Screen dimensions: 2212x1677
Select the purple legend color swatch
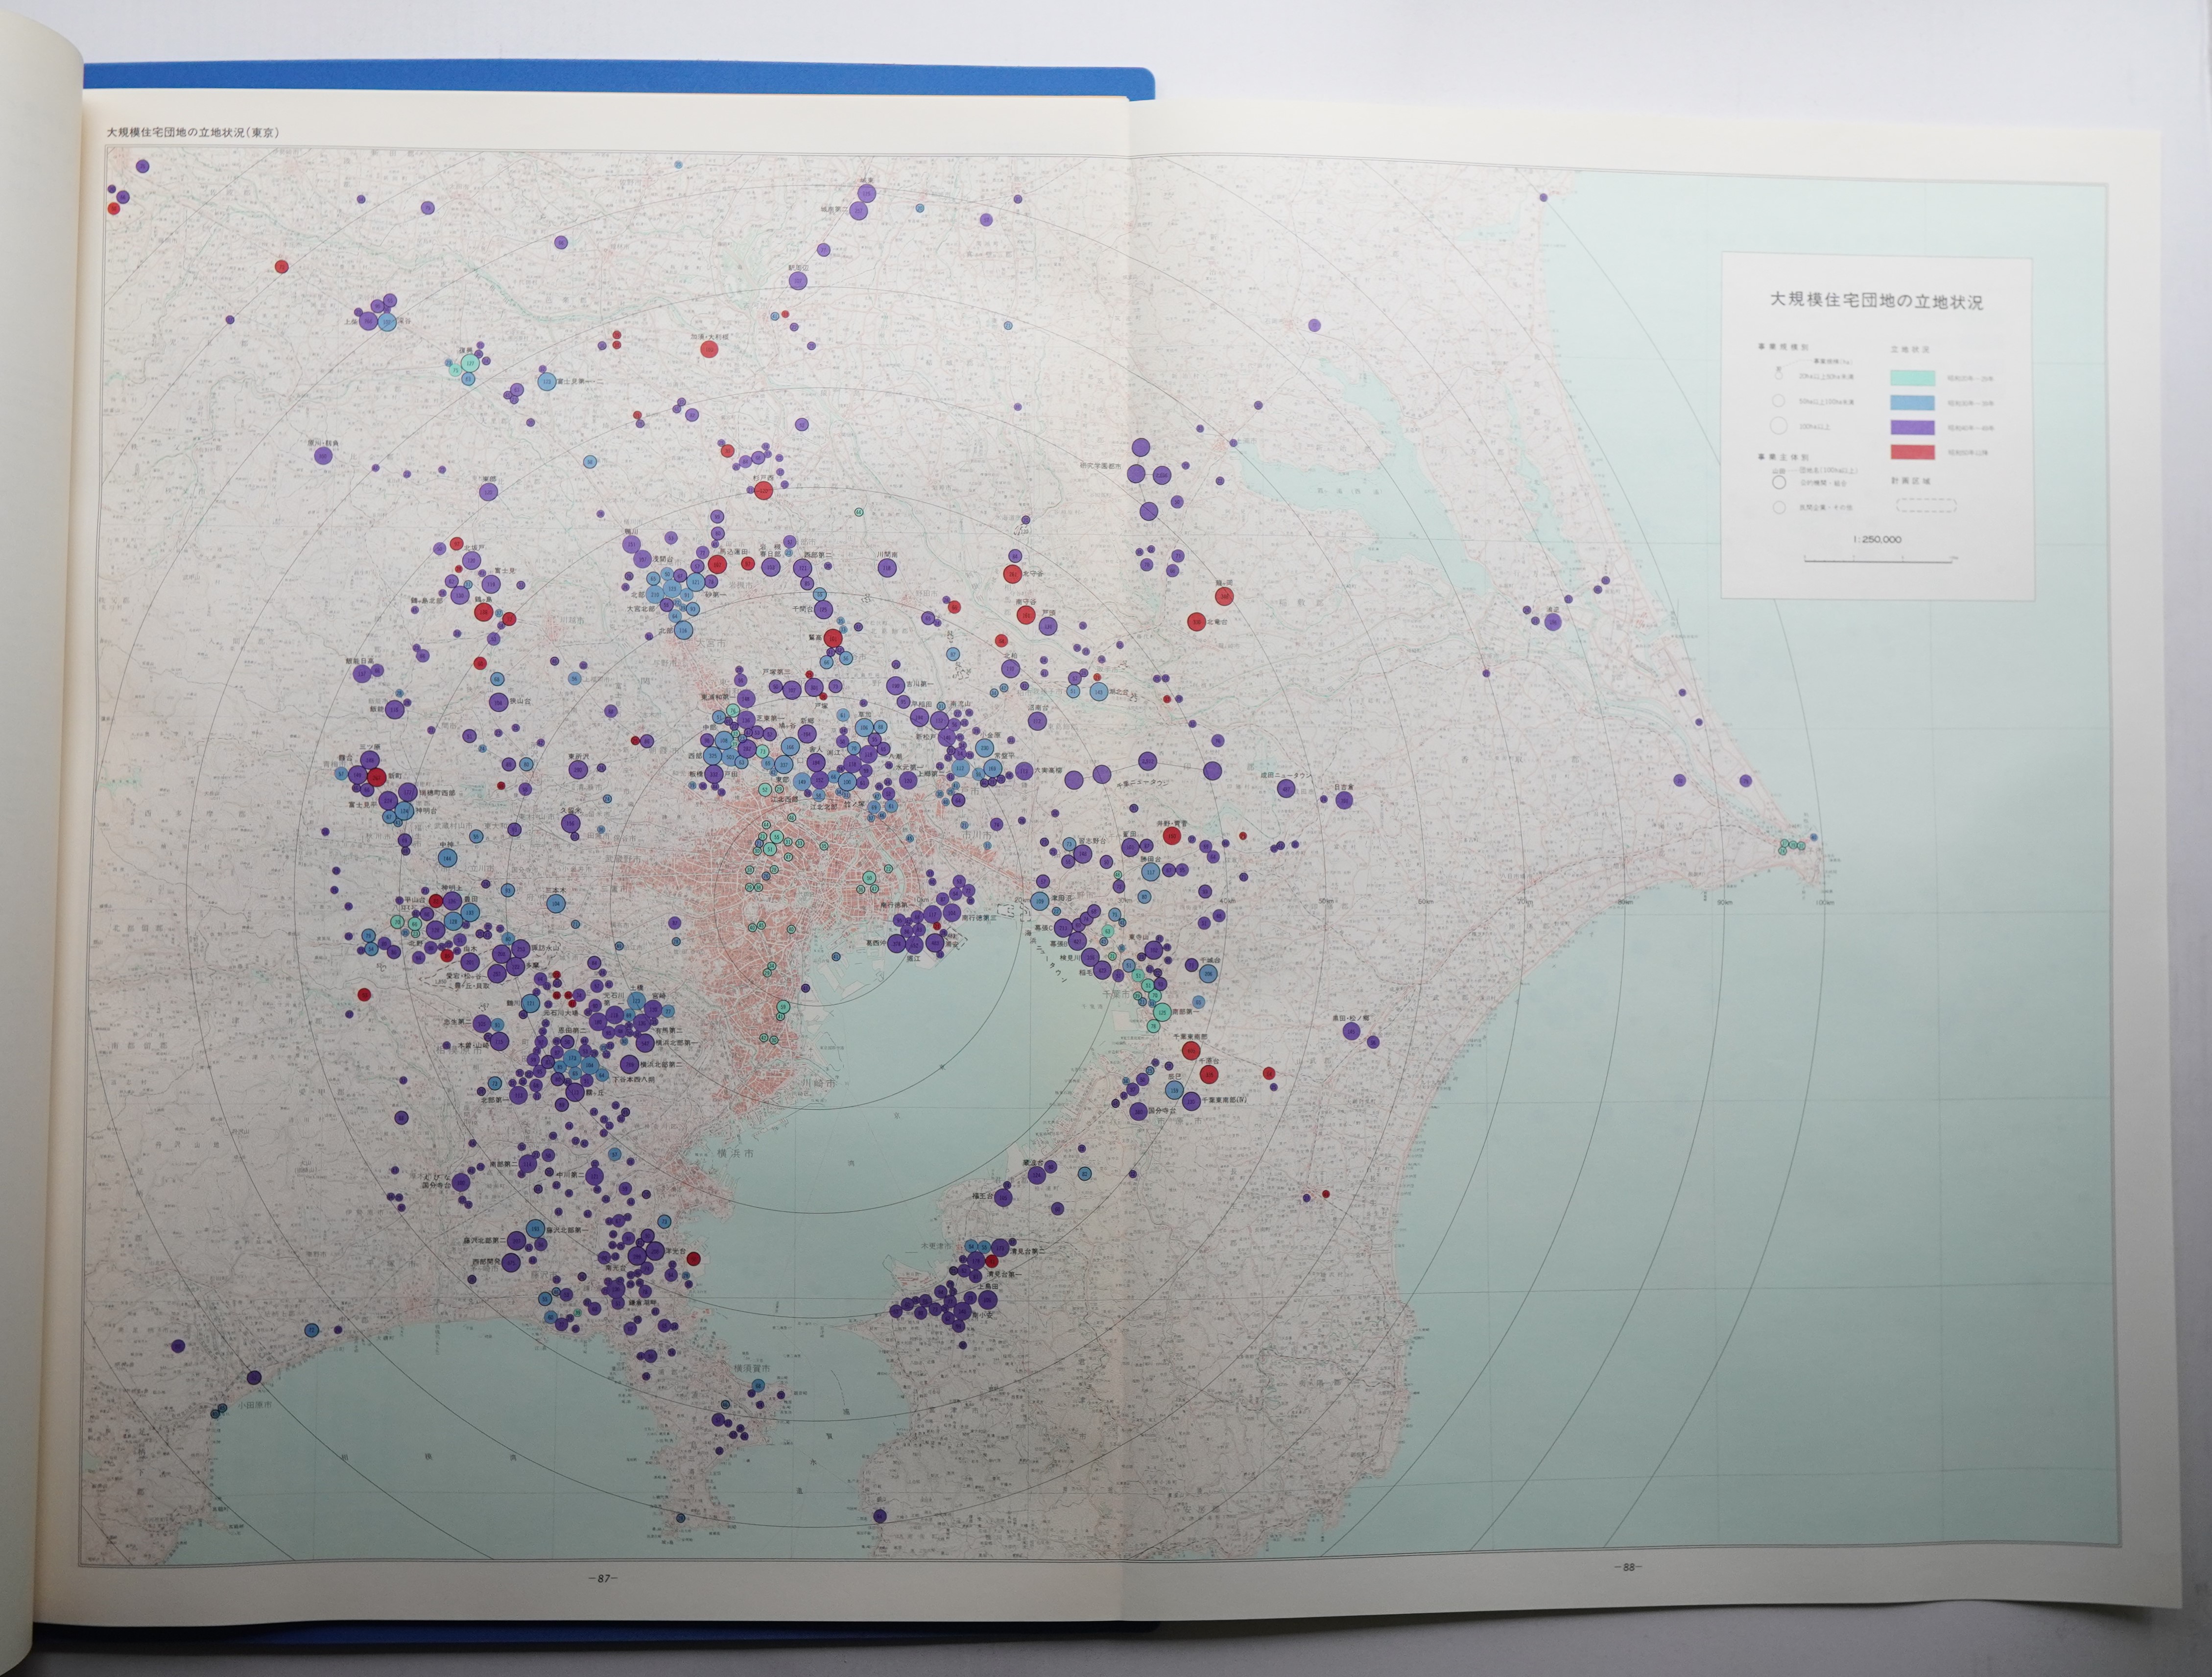click(x=1913, y=428)
